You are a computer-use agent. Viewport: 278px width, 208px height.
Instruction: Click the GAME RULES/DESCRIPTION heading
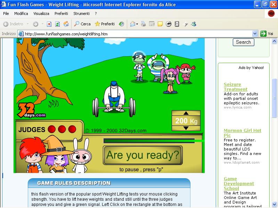pos(74,183)
